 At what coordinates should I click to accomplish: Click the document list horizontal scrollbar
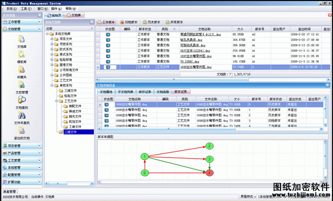(x=174, y=80)
